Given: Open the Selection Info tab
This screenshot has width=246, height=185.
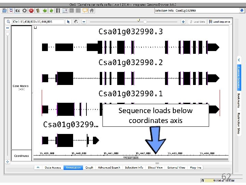Looking at the screenshot, I should [x=134, y=168].
